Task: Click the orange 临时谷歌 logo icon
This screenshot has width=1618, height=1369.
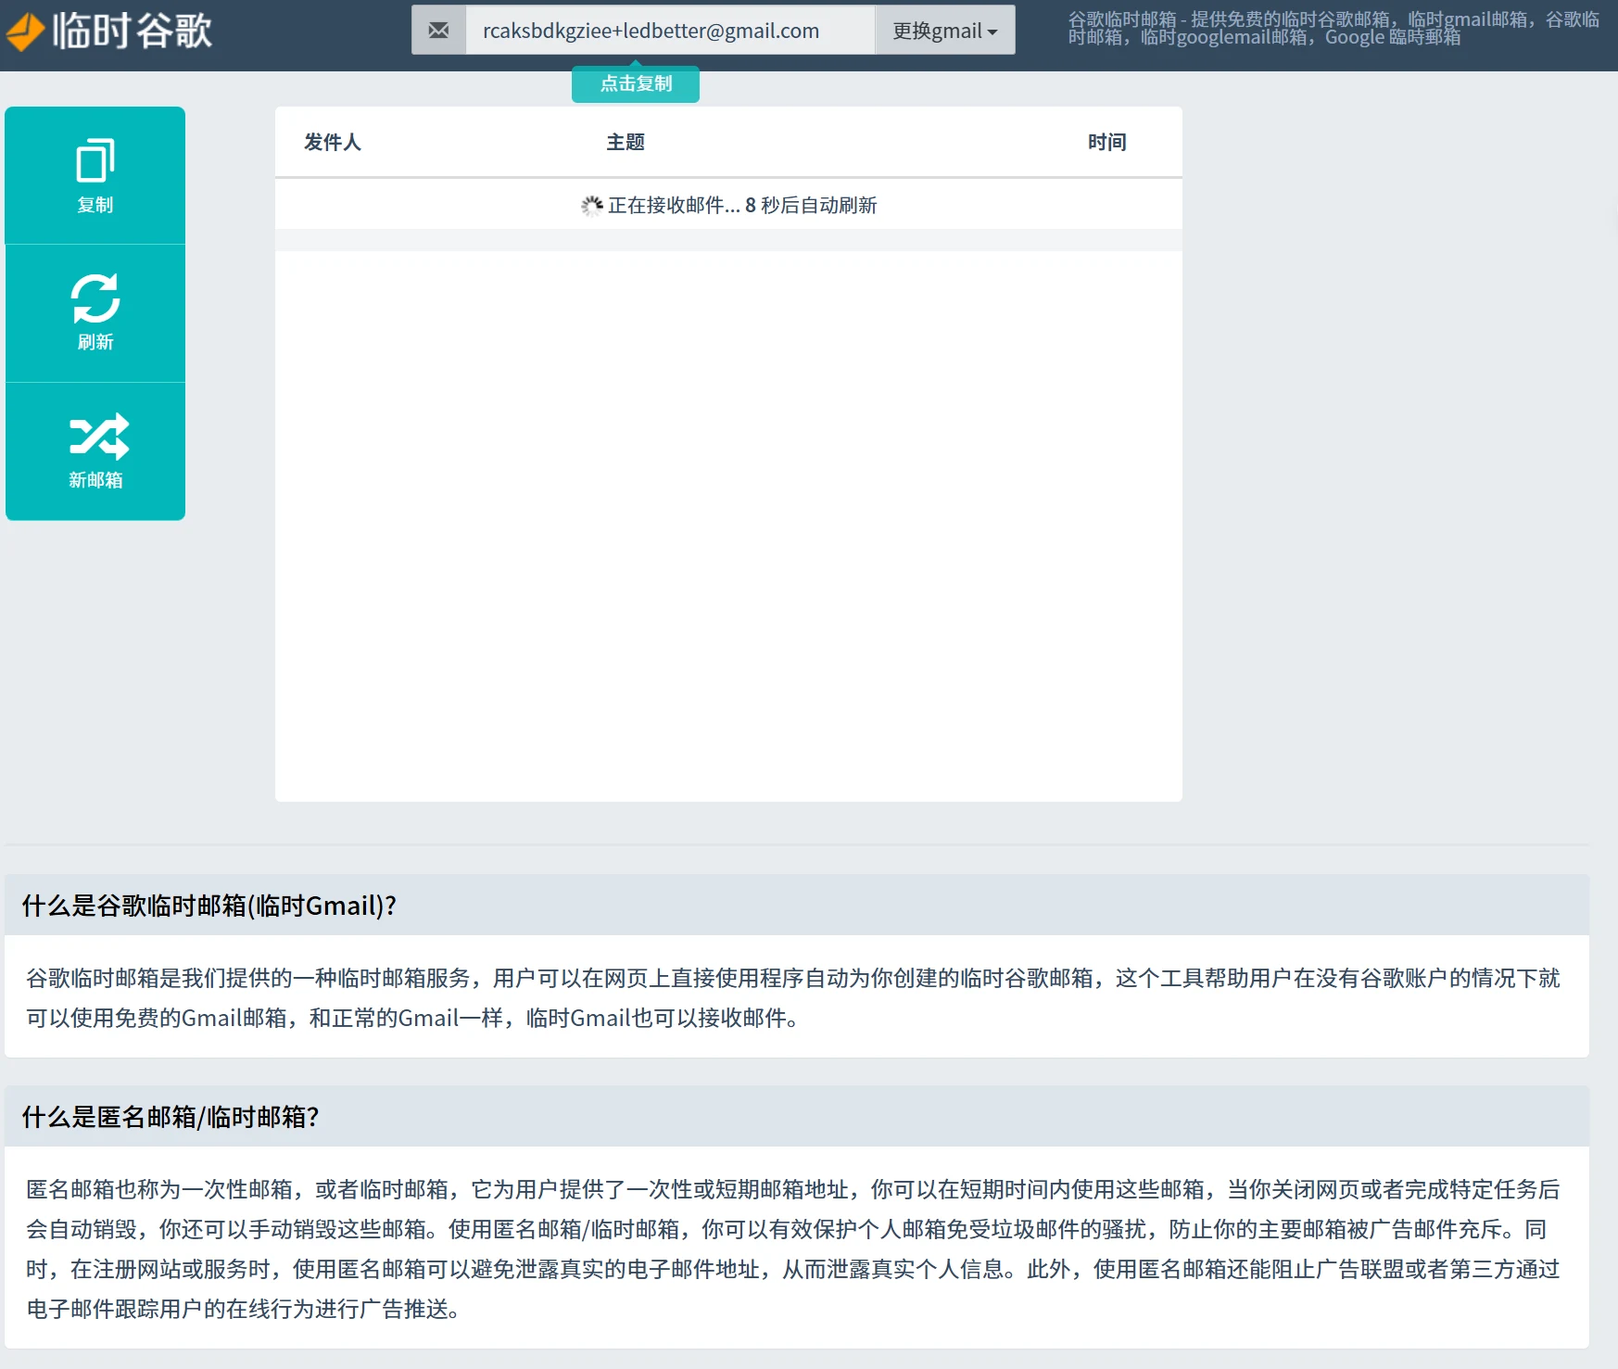Action: (x=25, y=32)
